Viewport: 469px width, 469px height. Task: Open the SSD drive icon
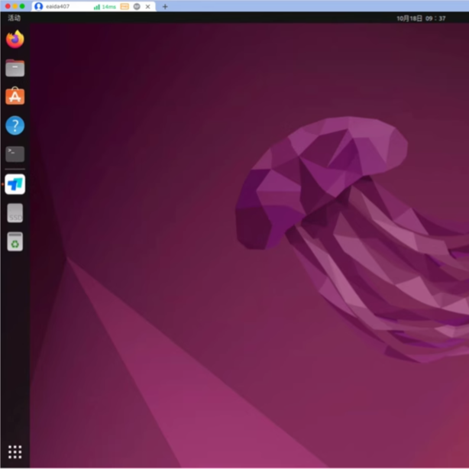[x=15, y=213]
